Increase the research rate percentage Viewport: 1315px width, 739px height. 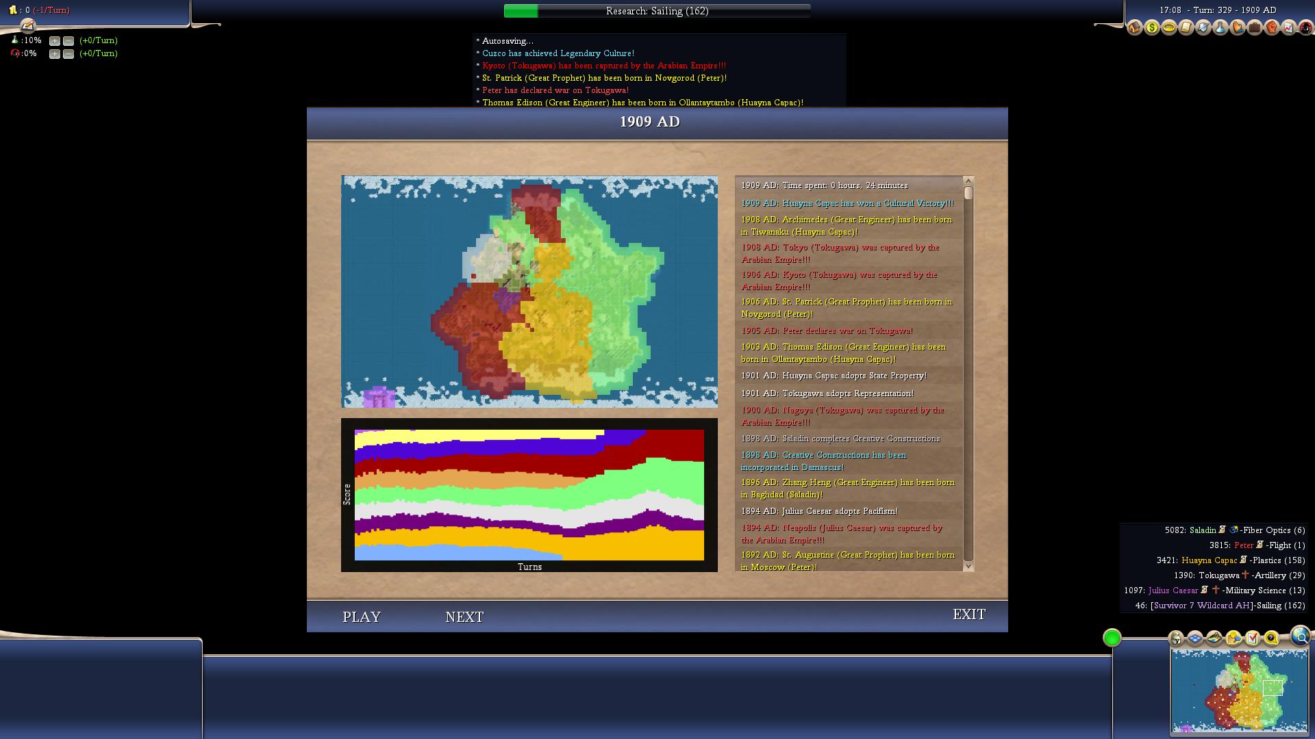click(55, 41)
